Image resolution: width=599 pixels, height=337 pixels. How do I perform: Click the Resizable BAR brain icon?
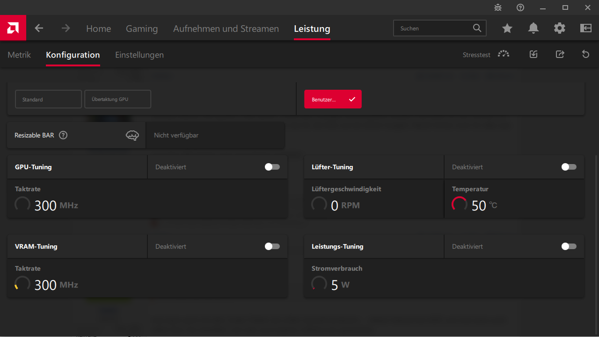click(x=132, y=136)
